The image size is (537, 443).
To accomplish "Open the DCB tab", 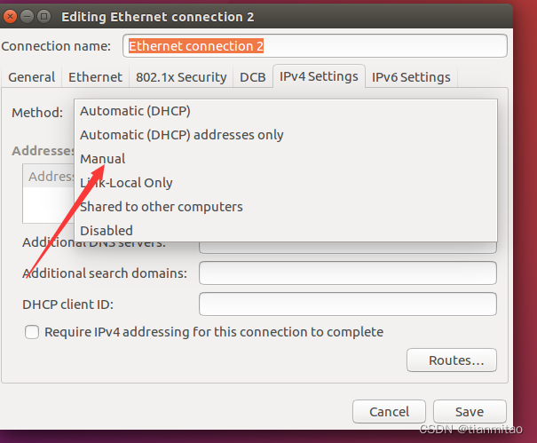I will tap(252, 77).
